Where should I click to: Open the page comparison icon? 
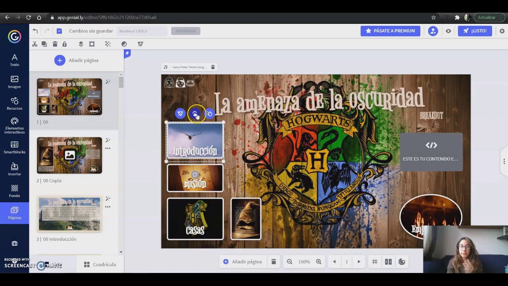pyautogui.click(x=388, y=262)
